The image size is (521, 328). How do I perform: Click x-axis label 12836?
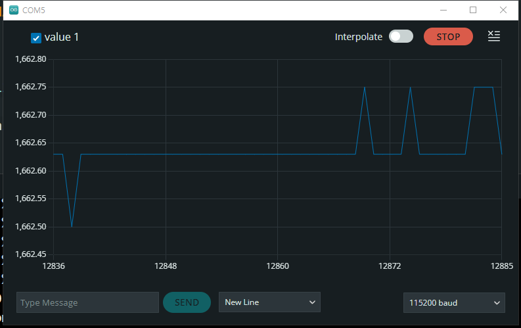pos(53,266)
